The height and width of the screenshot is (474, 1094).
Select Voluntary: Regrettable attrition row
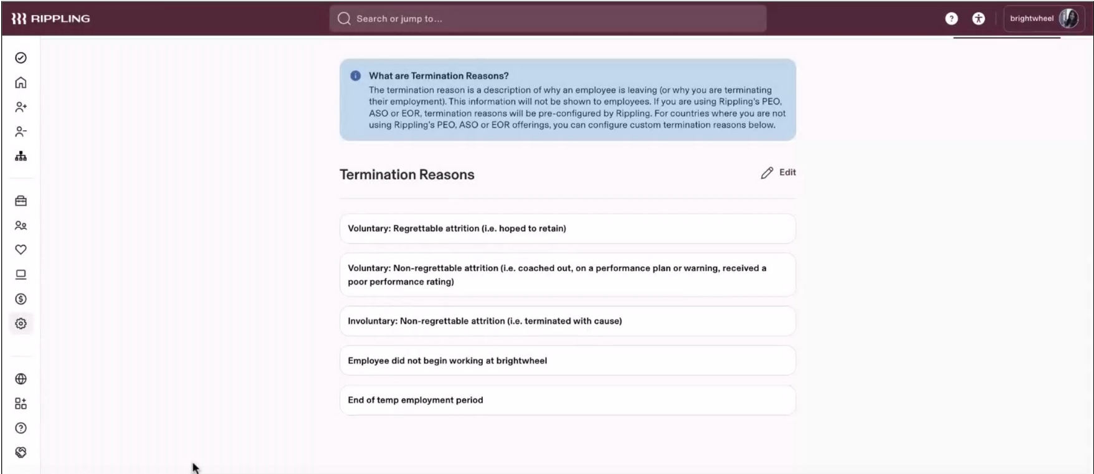click(568, 229)
